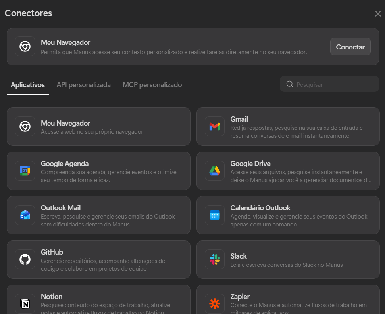The height and width of the screenshot is (314, 385).
Task: Click the Conectores heading
Action: point(28,13)
